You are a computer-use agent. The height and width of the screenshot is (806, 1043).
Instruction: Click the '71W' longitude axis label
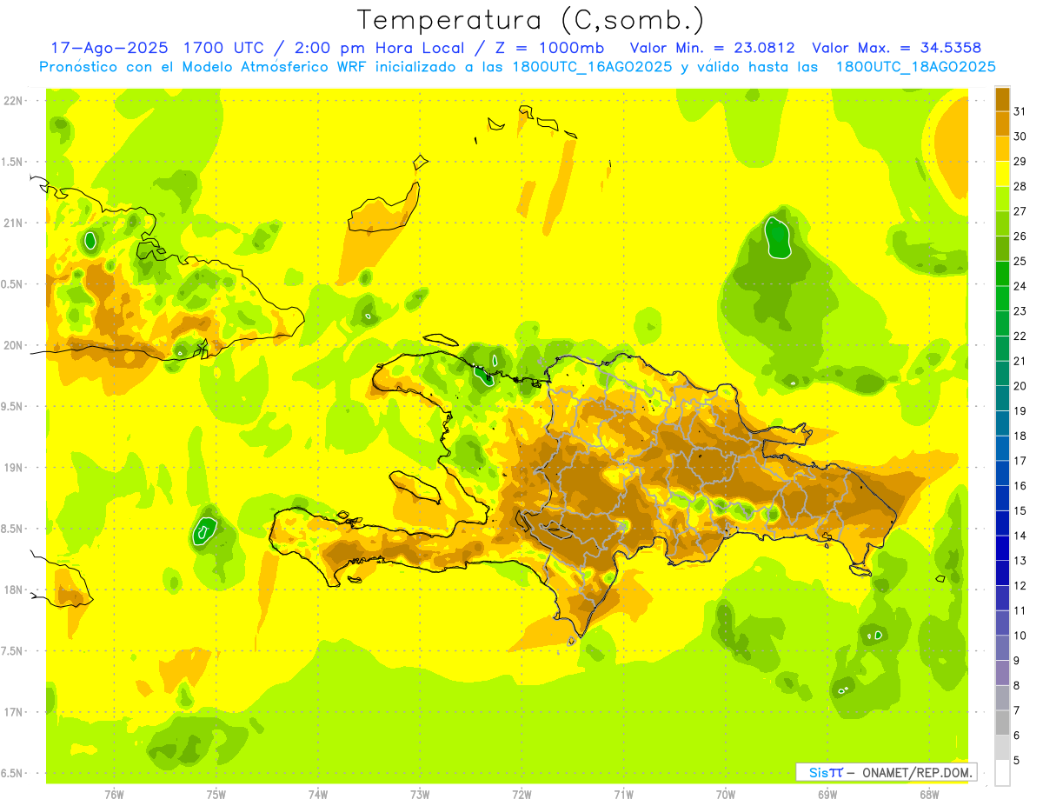623,794
